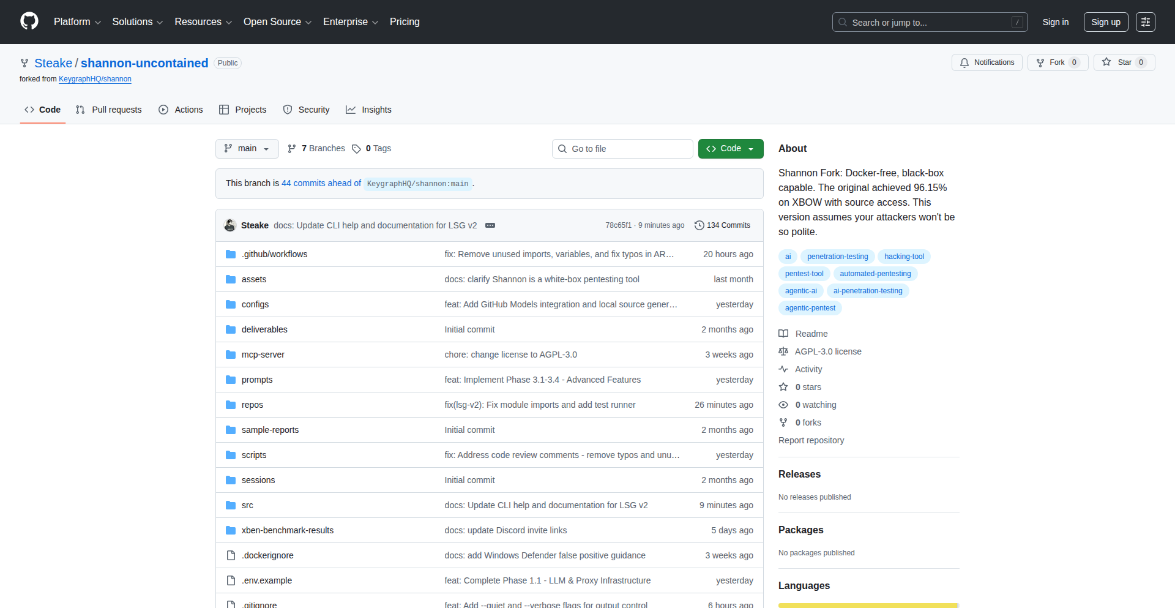This screenshot has height=608, width=1175.
Task: Click the notifications bell icon
Action: [x=964, y=62]
